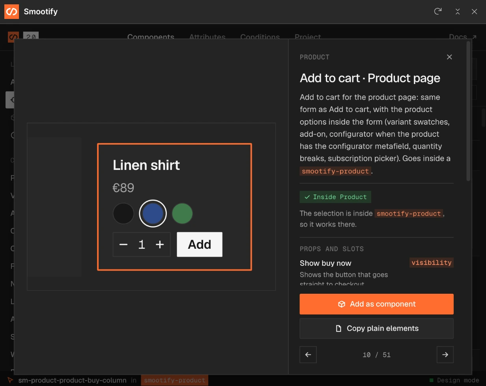Open the Components tab

pyautogui.click(x=151, y=37)
